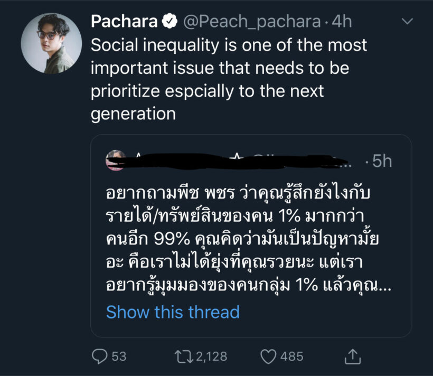The height and width of the screenshot is (376, 433).
Task: Click "Show this thread" link
Action: pos(173,312)
